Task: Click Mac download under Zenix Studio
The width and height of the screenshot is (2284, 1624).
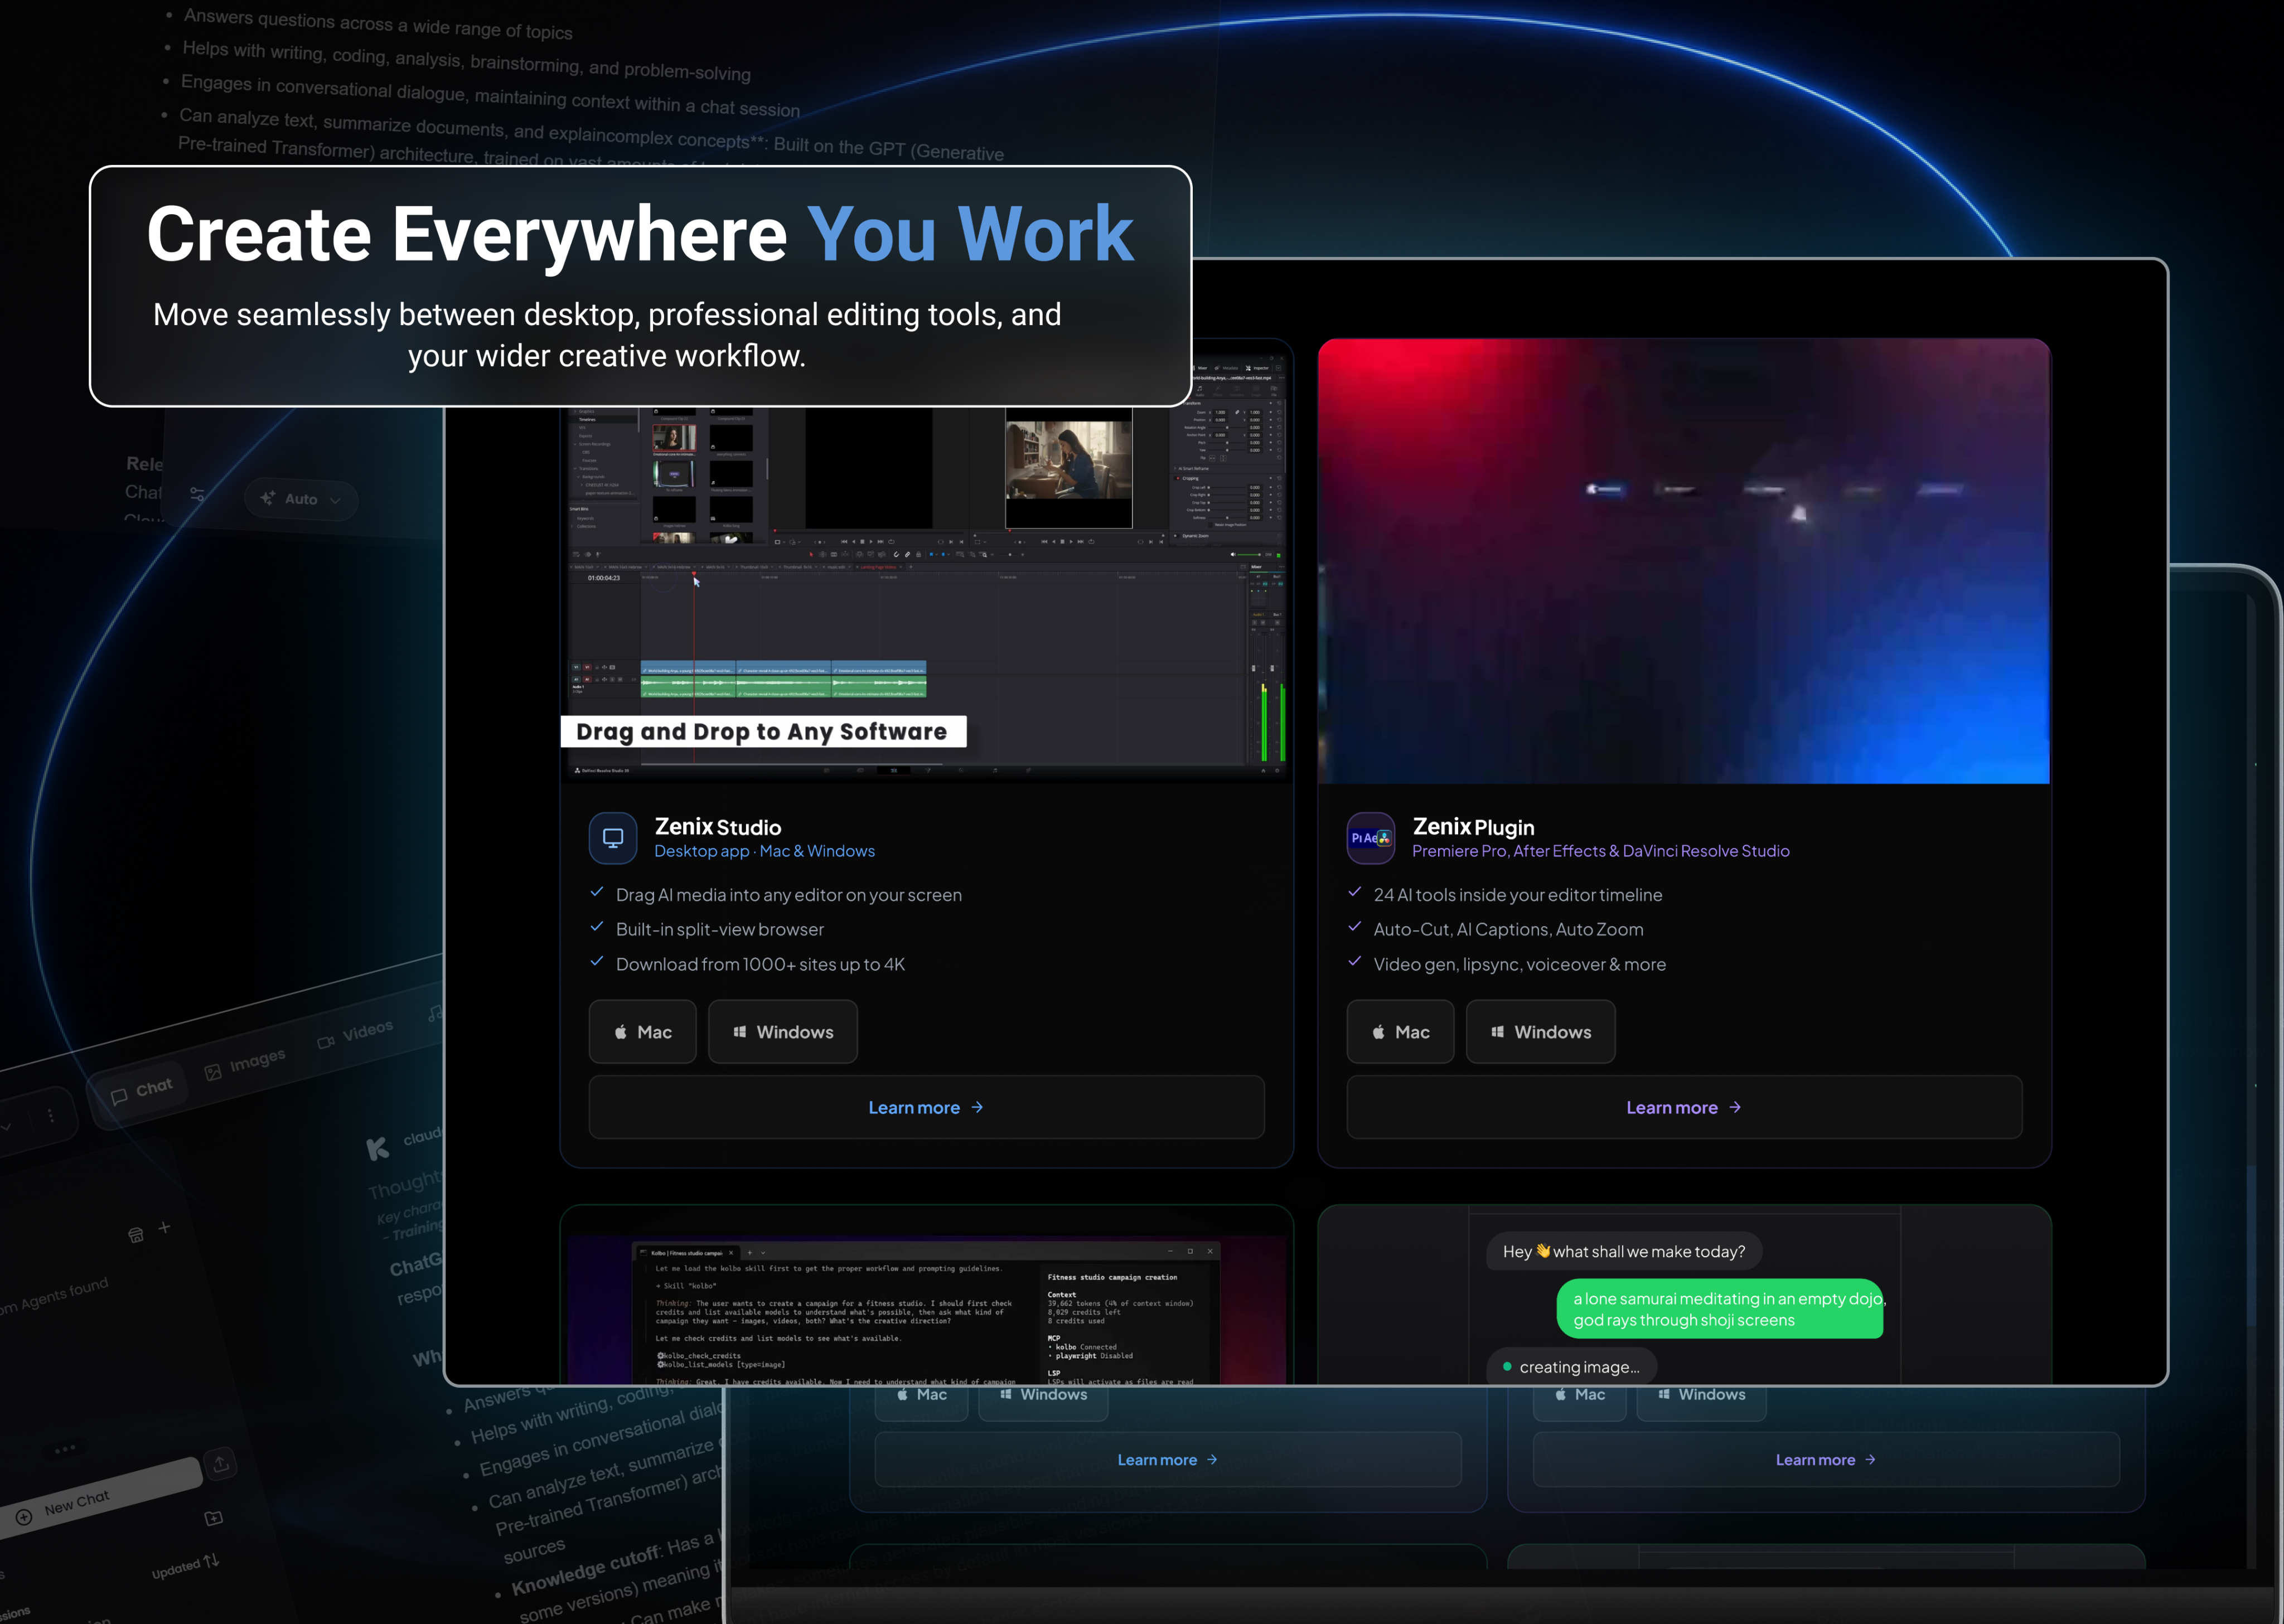Action: [x=642, y=1032]
